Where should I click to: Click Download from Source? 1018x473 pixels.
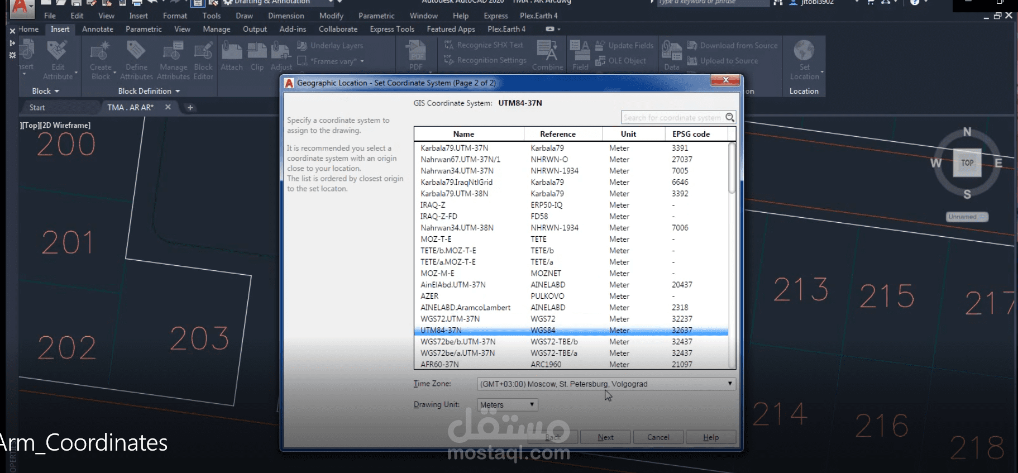click(x=732, y=46)
